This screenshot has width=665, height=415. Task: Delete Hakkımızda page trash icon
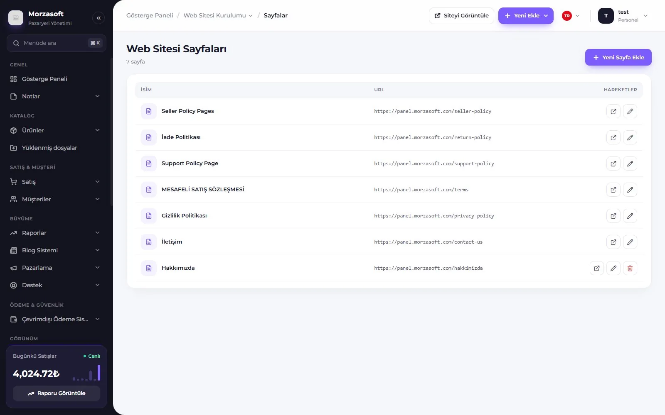tap(630, 268)
